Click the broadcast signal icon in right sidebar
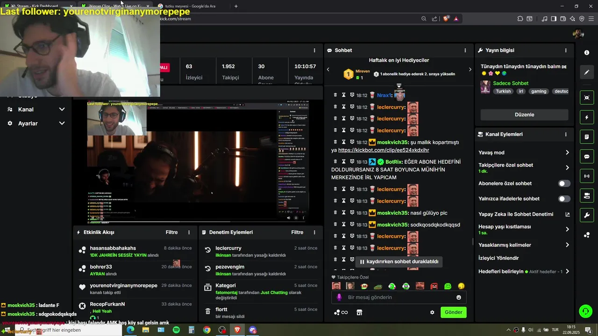 click(586, 176)
